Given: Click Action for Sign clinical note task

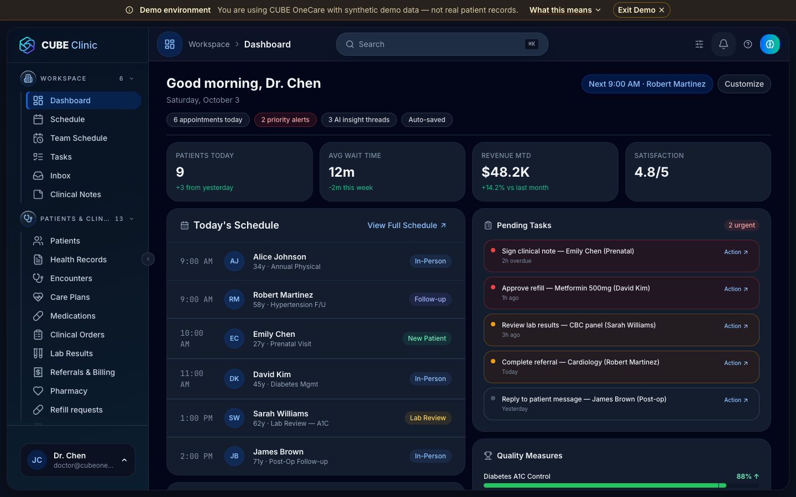Looking at the screenshot, I should 736,252.
